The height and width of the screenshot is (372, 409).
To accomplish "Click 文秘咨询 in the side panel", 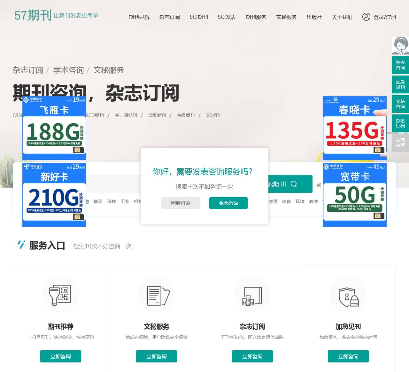I will point(400,104).
